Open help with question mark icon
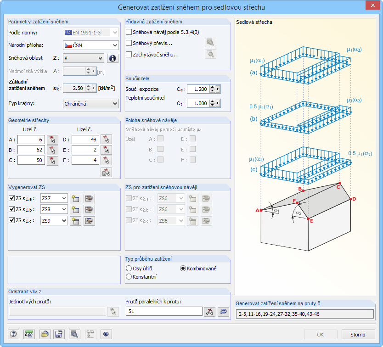 coord(13,334)
